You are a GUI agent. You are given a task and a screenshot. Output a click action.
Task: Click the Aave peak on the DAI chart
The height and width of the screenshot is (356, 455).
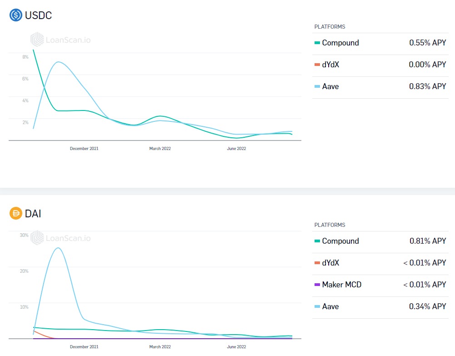[x=58, y=248]
